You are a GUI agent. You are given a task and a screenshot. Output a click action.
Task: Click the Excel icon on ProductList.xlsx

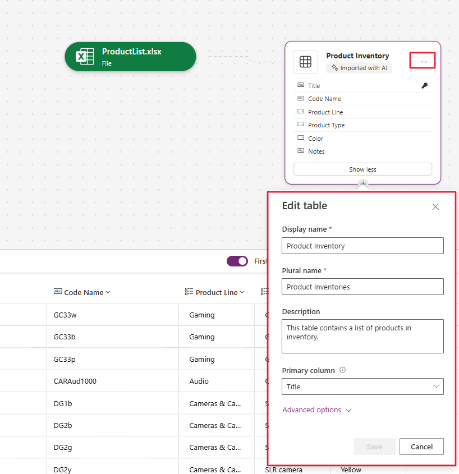[85, 57]
